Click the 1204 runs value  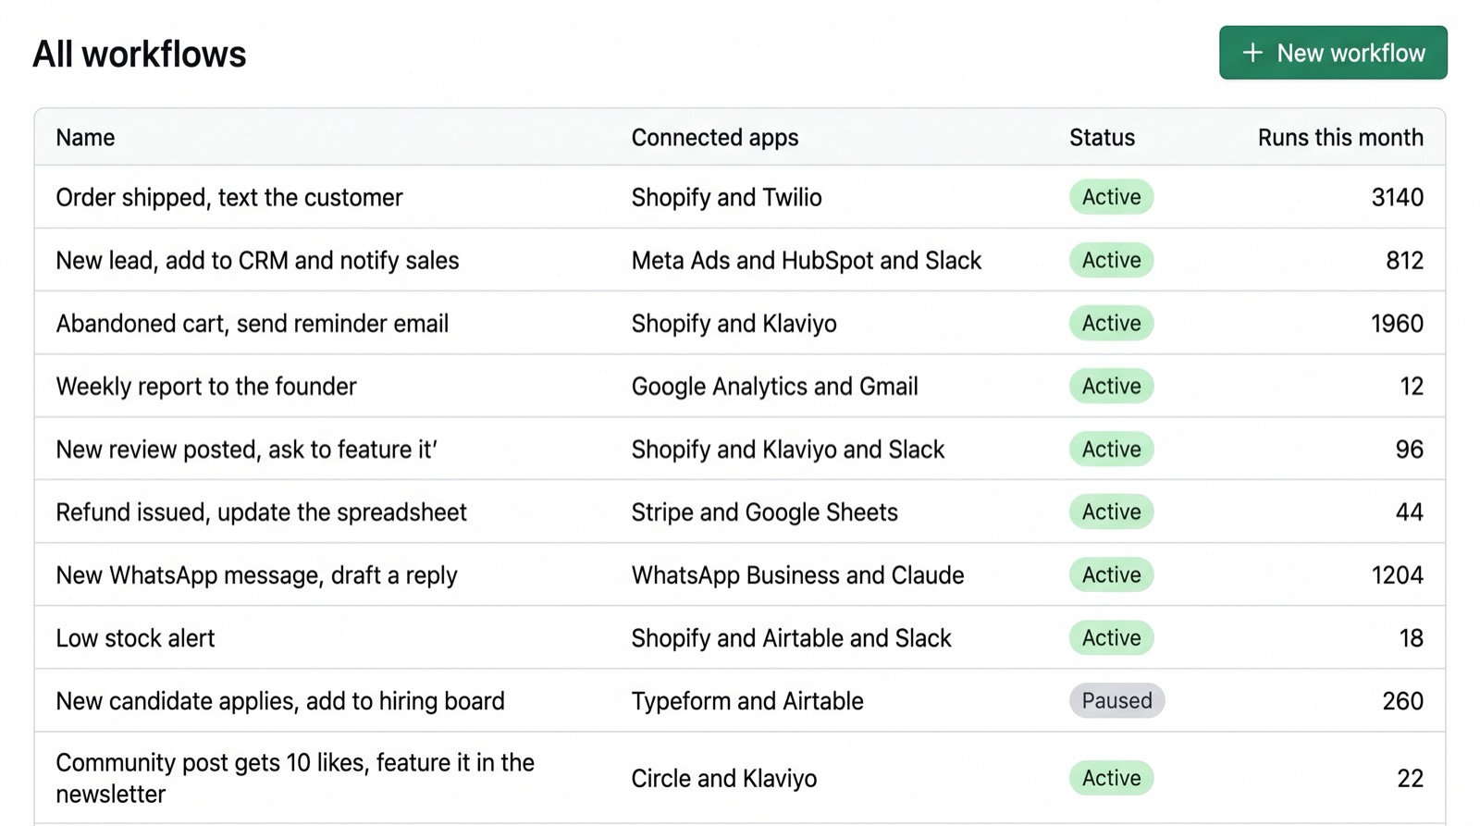(1397, 574)
